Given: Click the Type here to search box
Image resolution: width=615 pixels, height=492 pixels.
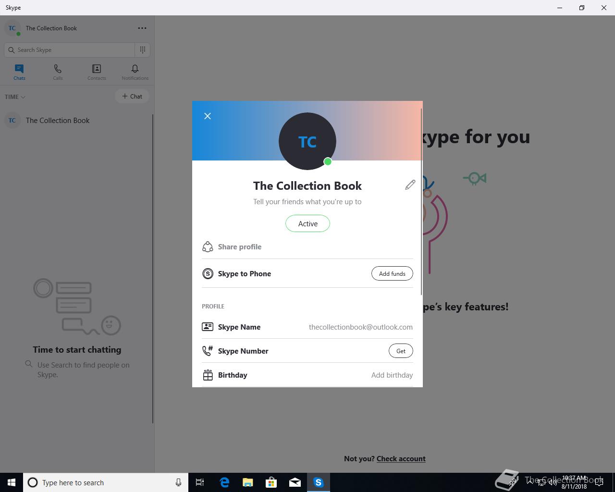Looking at the screenshot, I should [106, 482].
